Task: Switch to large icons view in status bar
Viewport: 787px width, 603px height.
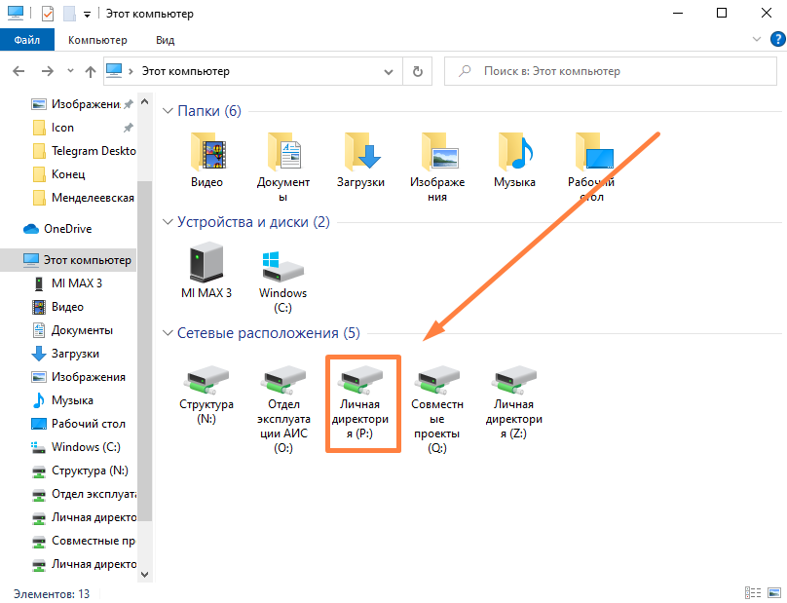Action: point(772,592)
